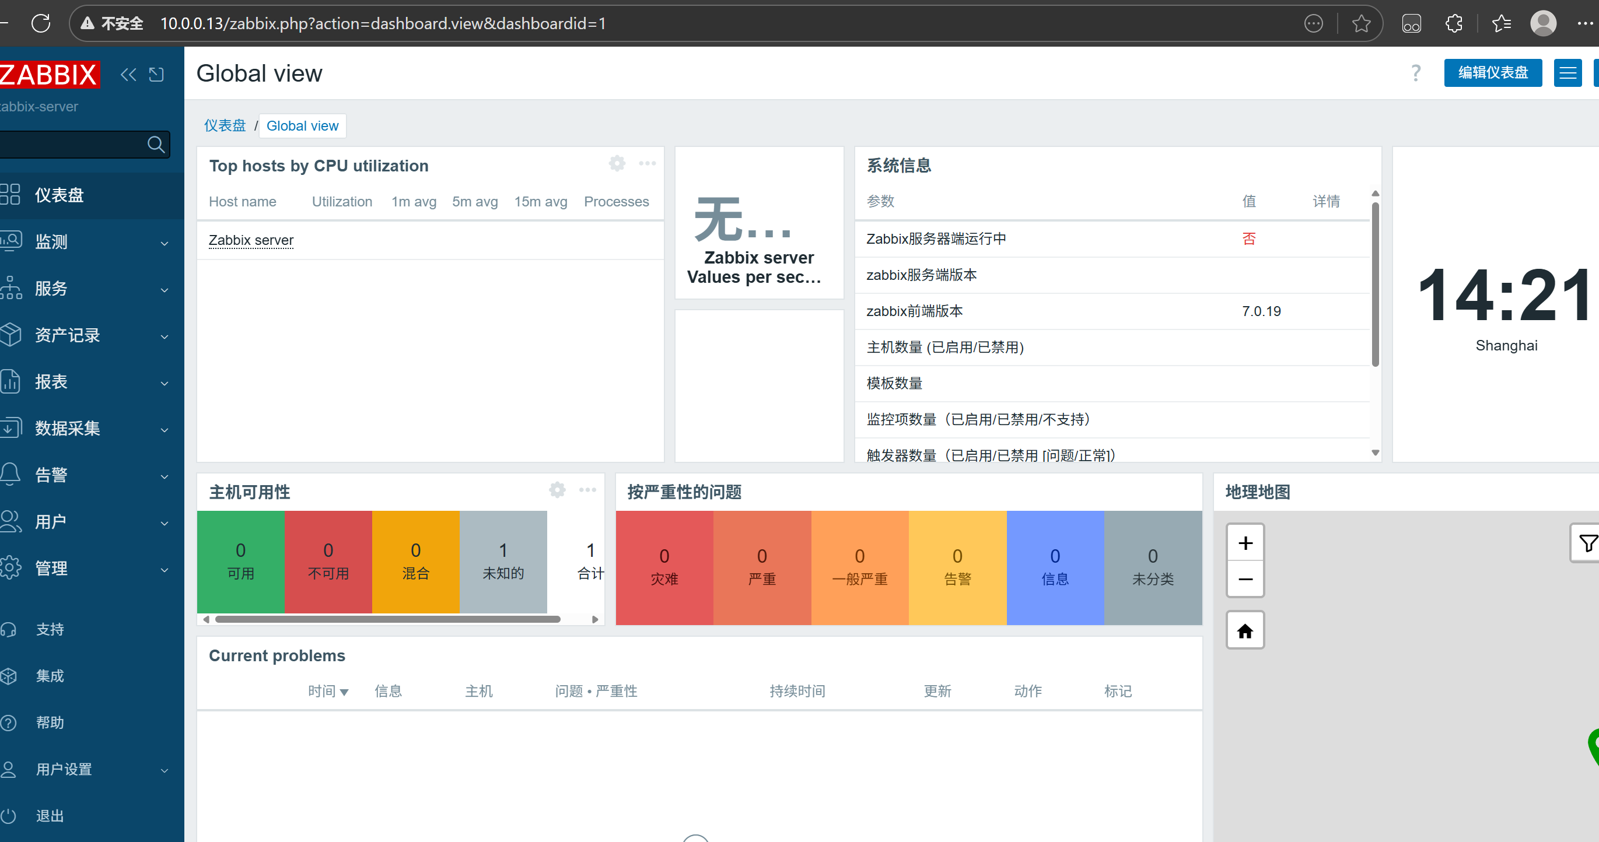Open the settings gear of the Top hosts widget
Image resolution: width=1599 pixels, height=842 pixels.
coord(617,164)
